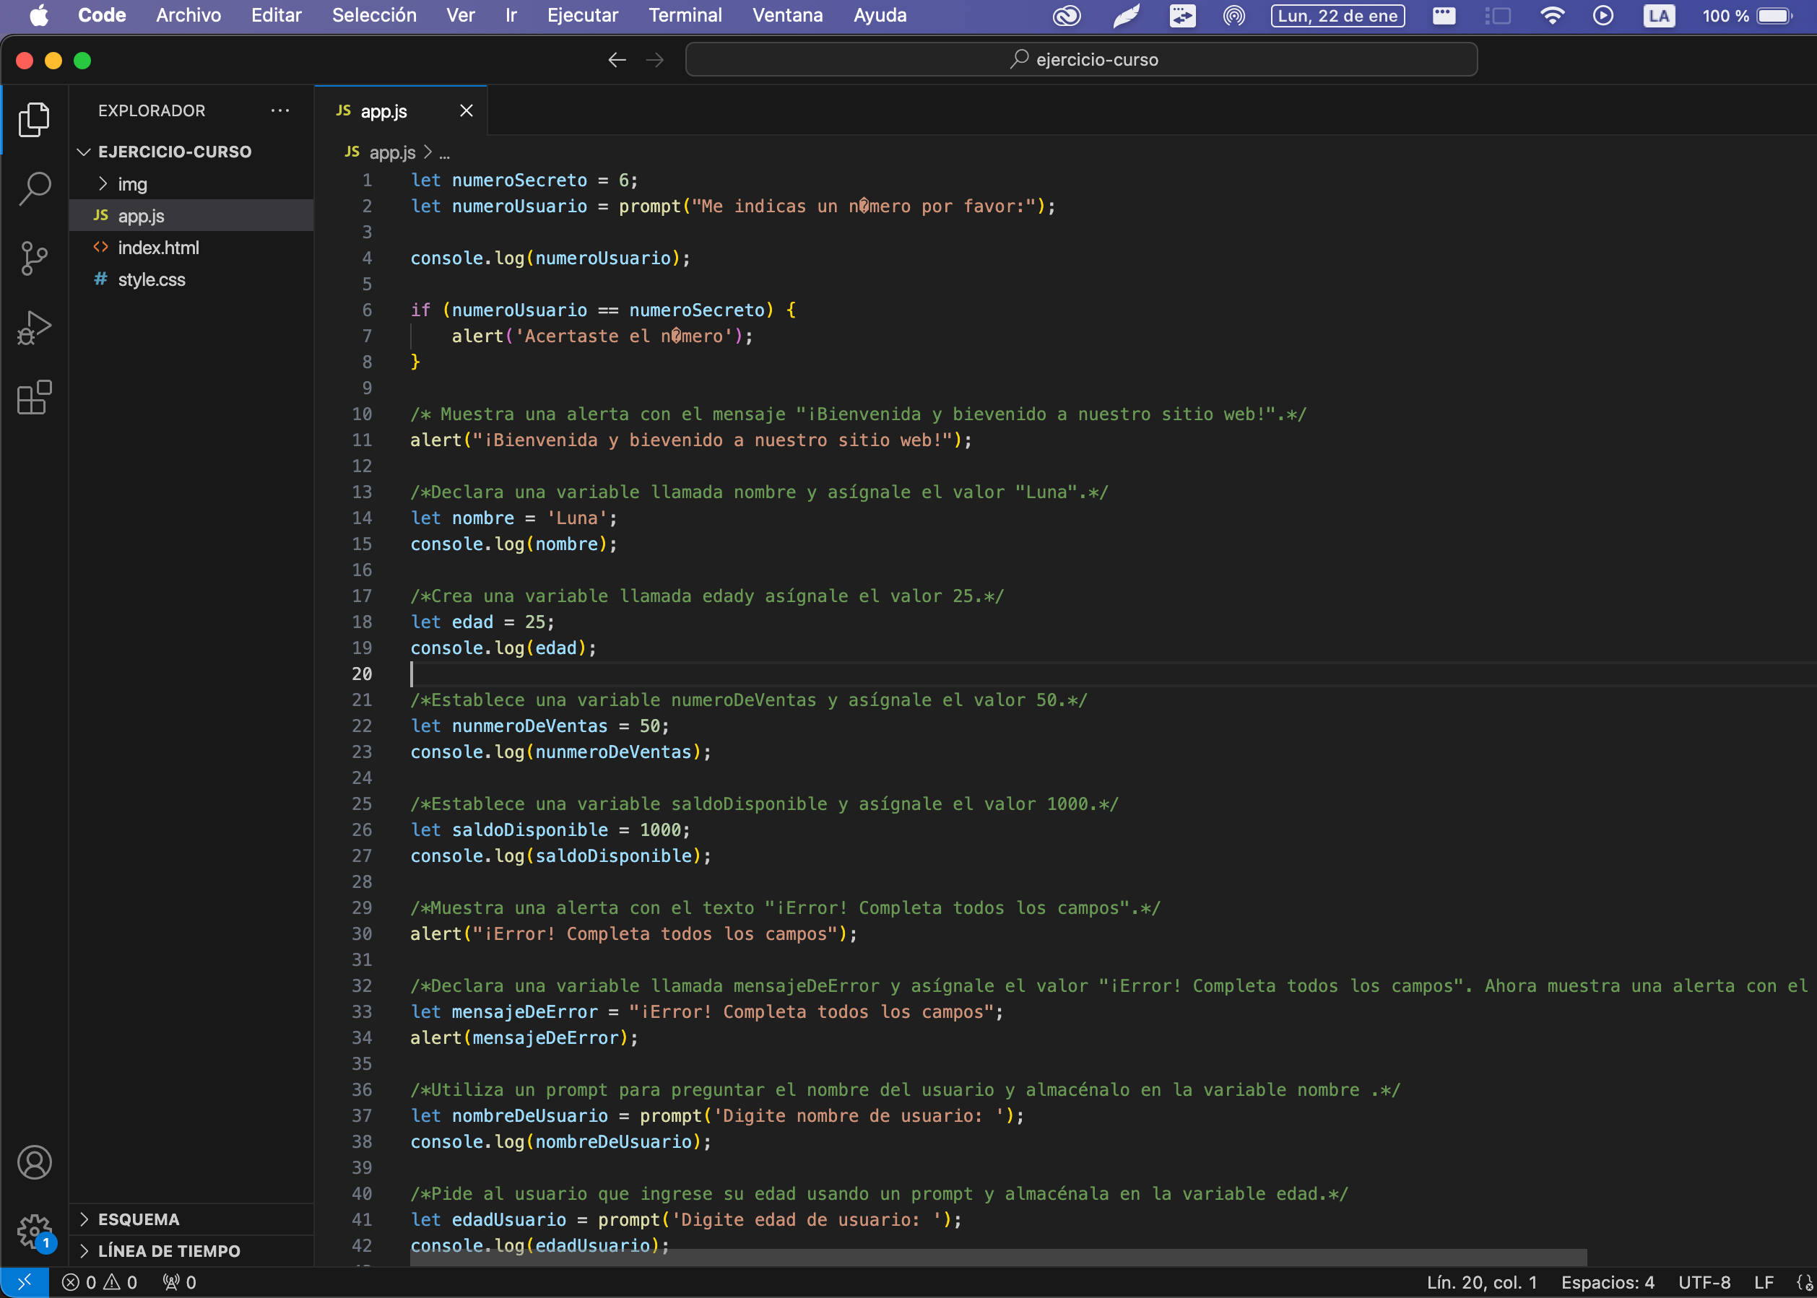This screenshot has width=1817, height=1298.
Task: Open style.css in the explorer
Action: [x=191, y=280]
